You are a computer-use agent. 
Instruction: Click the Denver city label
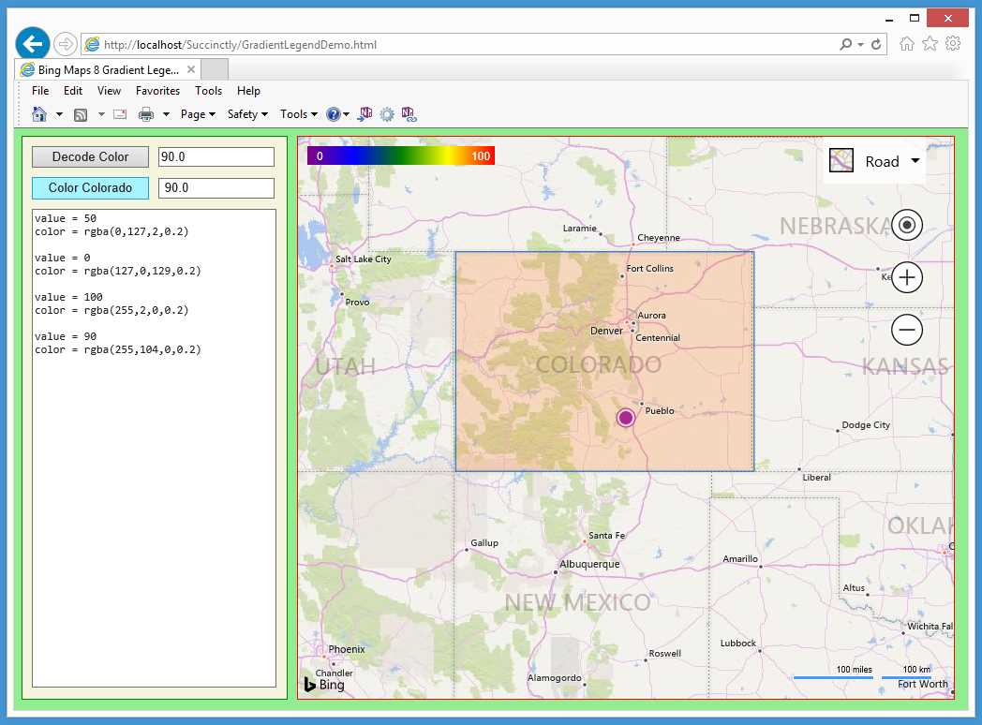click(606, 331)
